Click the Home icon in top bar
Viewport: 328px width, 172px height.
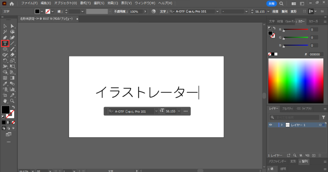[x=12, y=4]
